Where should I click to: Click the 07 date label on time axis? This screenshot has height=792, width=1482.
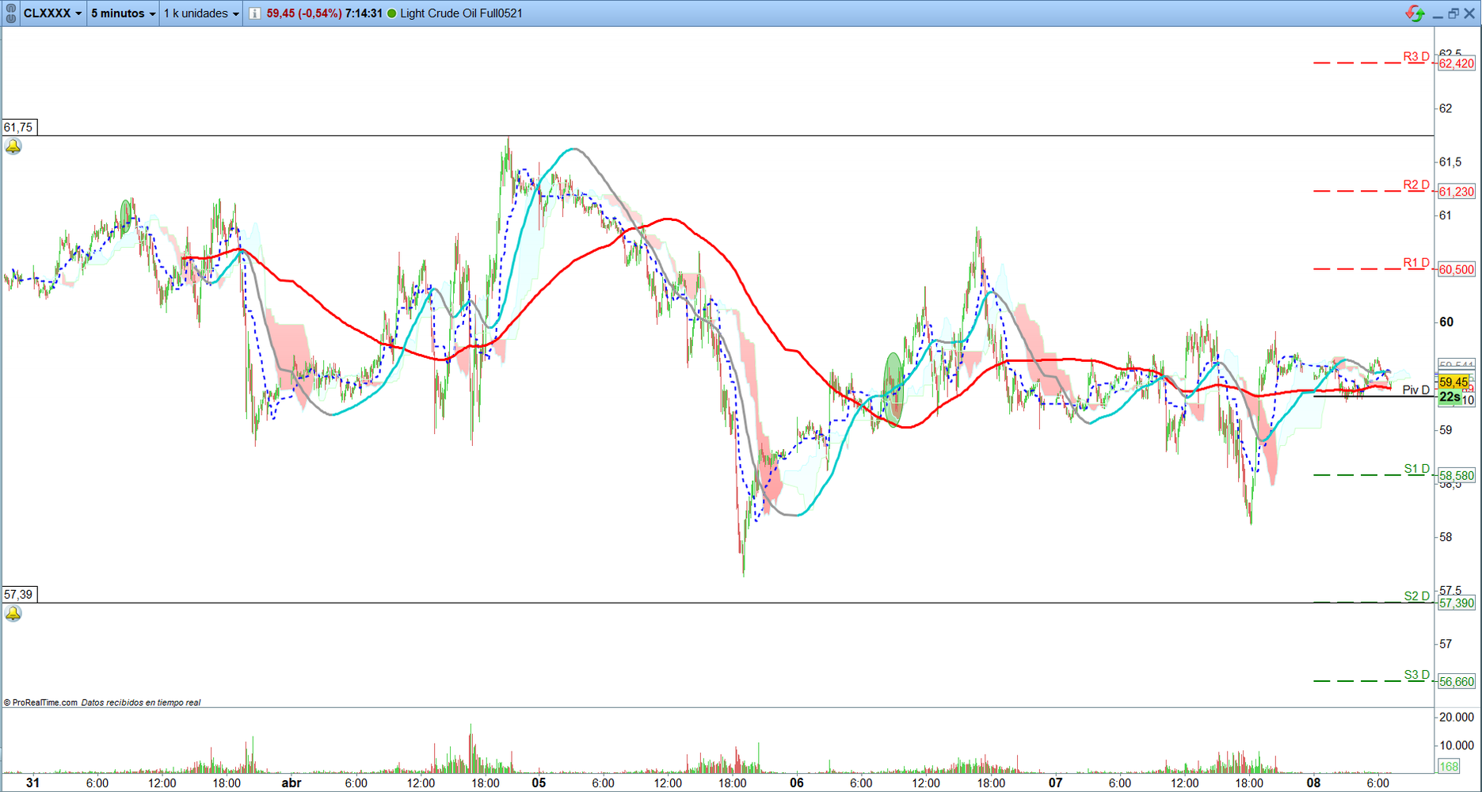pos(1056,782)
